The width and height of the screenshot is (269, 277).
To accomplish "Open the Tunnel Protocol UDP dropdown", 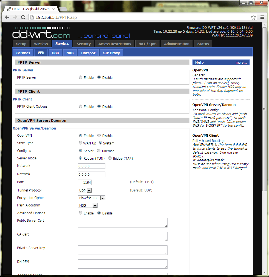I will coord(85,190).
